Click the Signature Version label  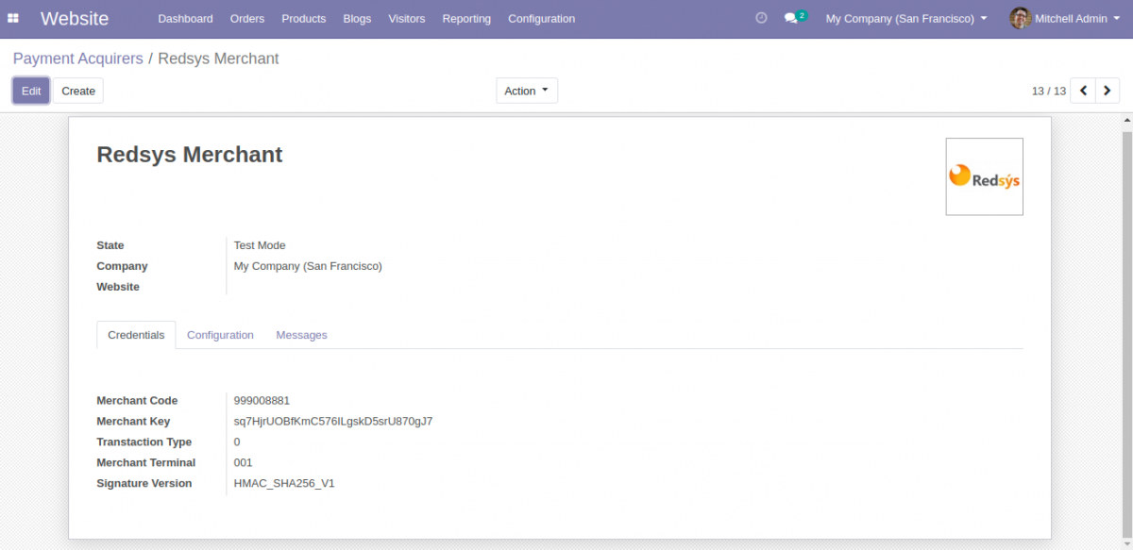pyautogui.click(x=144, y=484)
